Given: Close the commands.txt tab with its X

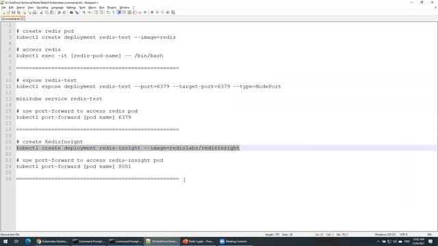Looking at the screenshot, I should point(22,18).
